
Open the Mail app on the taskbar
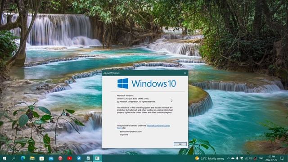pyautogui.click(x=51, y=158)
